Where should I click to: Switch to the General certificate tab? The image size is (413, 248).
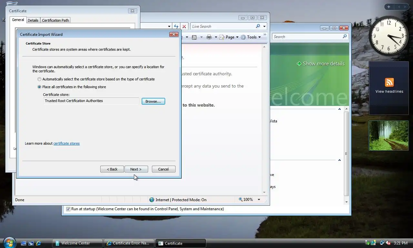pos(18,20)
